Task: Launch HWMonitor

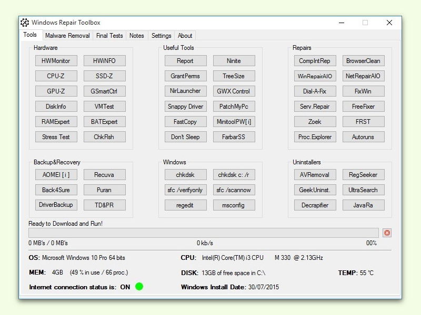Action: point(56,61)
